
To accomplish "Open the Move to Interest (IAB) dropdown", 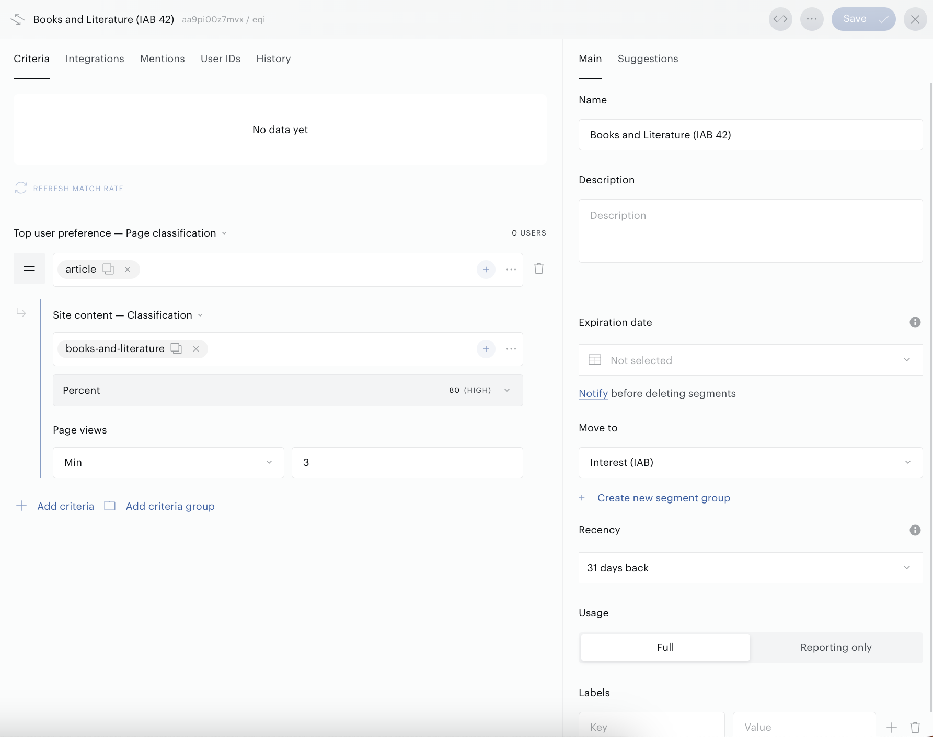I will [x=751, y=463].
